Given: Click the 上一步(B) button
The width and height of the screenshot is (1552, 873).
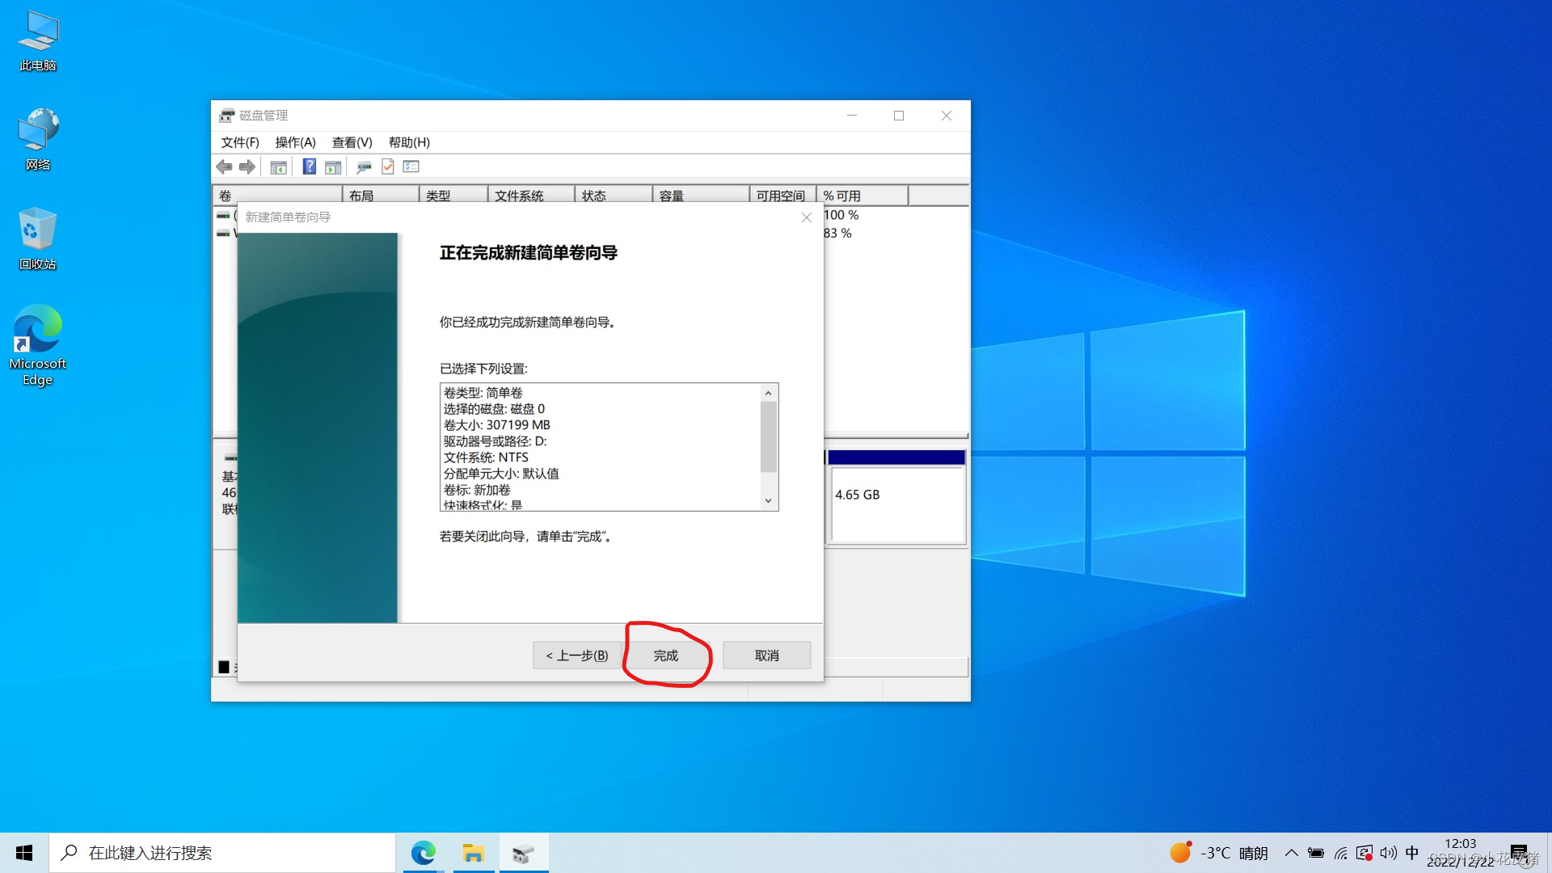Looking at the screenshot, I should (577, 656).
